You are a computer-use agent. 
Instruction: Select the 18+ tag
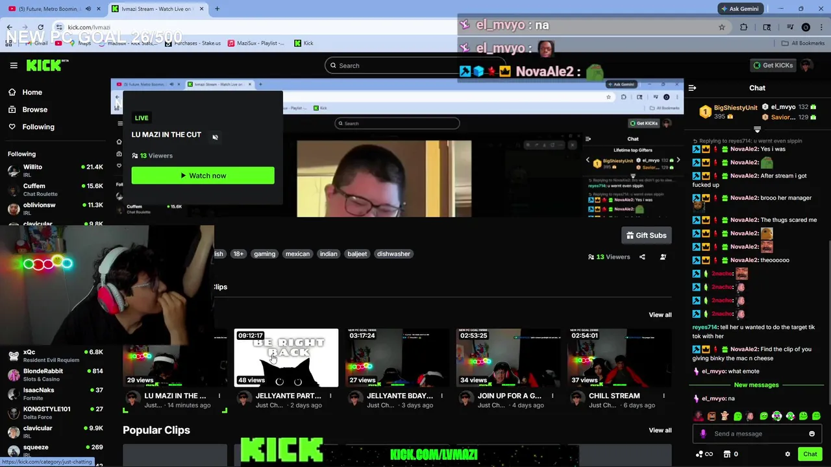(x=238, y=254)
